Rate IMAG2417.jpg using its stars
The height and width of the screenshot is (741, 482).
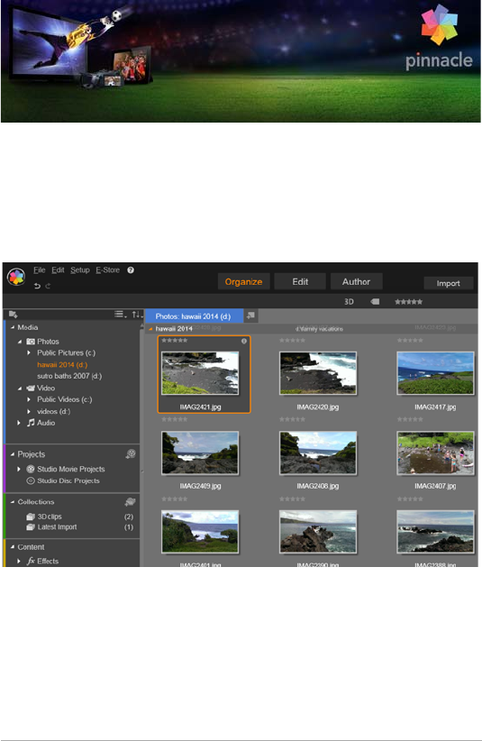[410, 340]
